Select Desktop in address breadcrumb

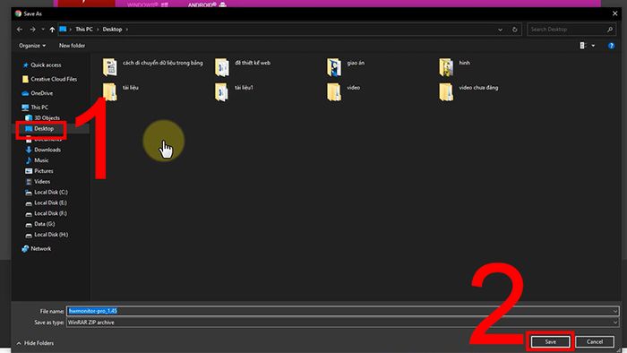pyautogui.click(x=112, y=30)
